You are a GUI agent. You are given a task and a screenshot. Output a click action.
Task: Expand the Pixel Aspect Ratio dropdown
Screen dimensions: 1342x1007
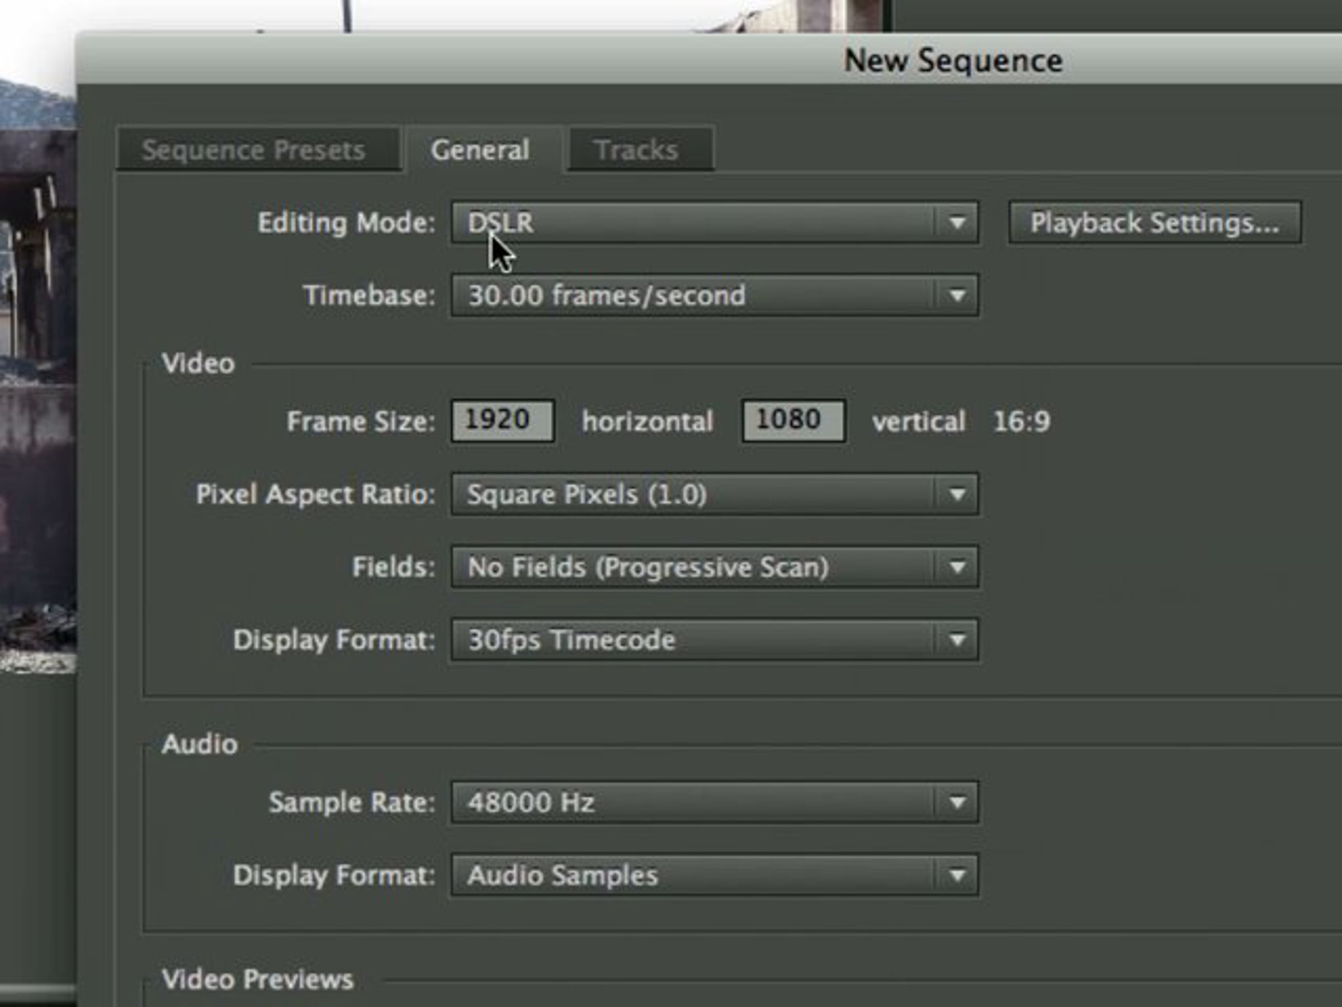714,494
